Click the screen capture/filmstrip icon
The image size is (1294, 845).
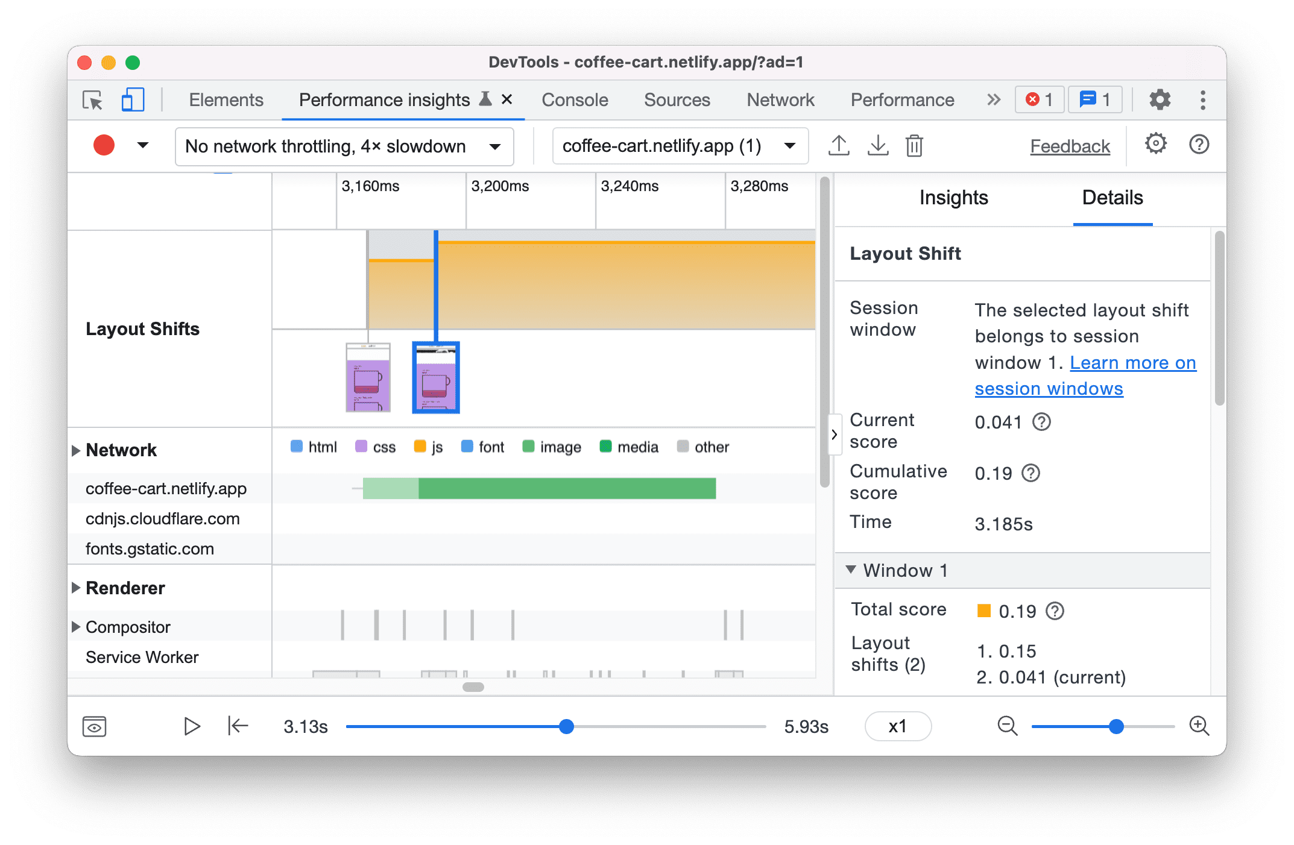95,725
